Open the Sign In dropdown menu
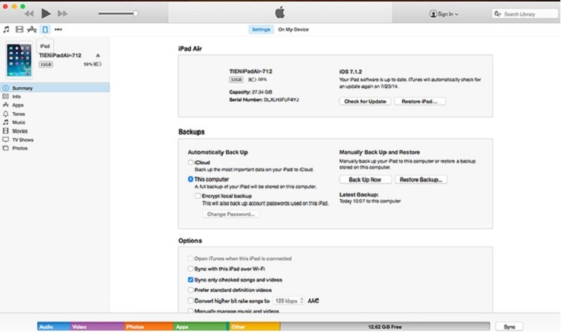Image resolution: width=561 pixels, height=335 pixels. click(444, 13)
